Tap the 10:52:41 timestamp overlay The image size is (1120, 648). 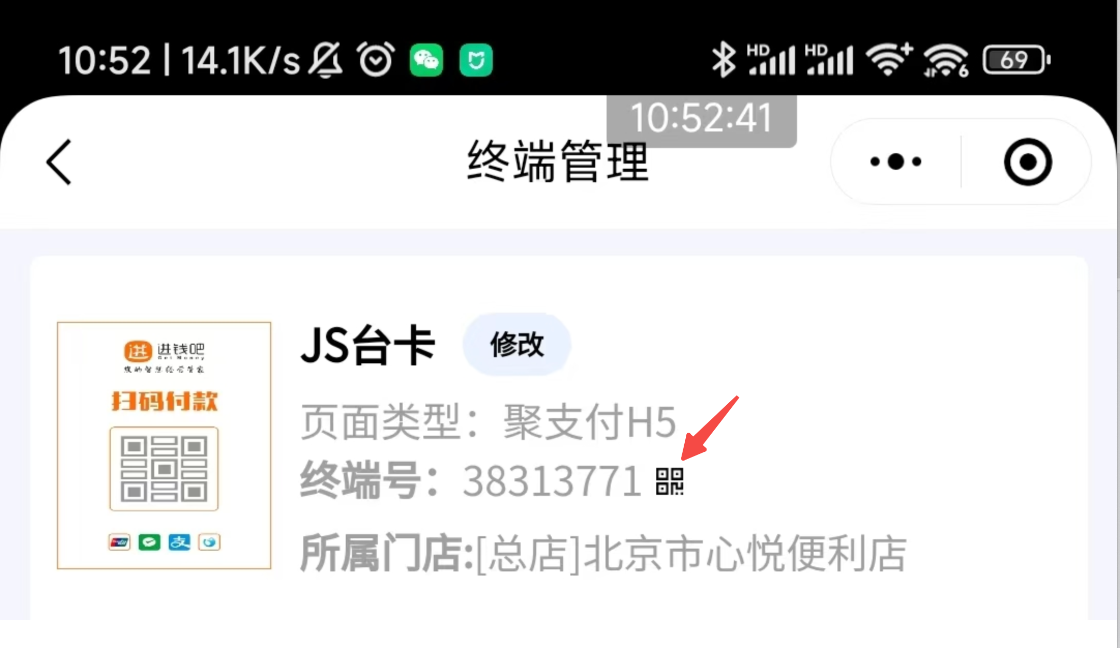(x=702, y=119)
